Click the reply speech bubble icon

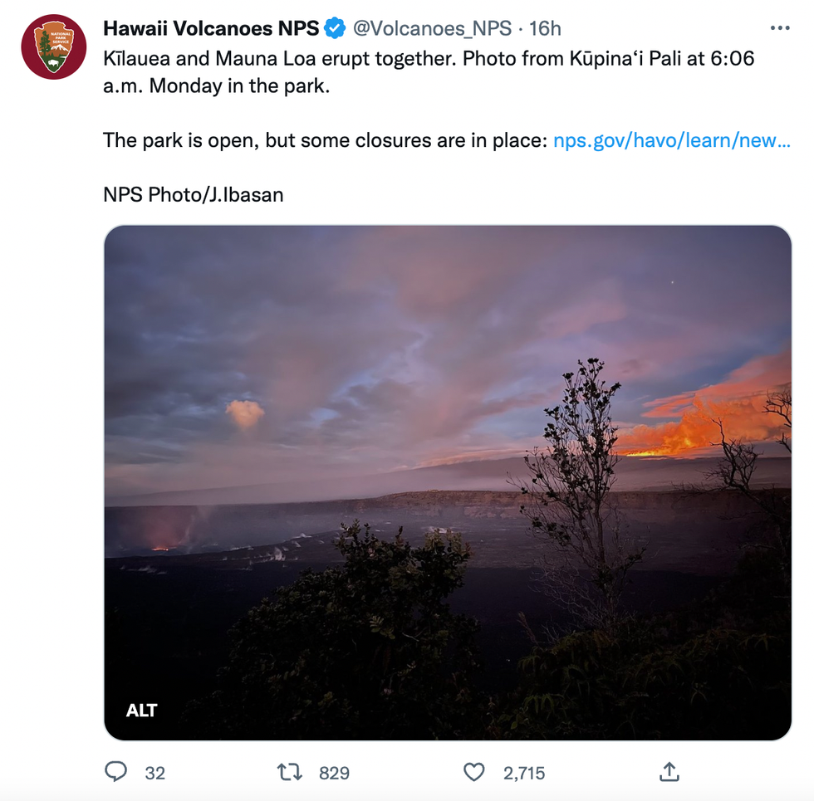coord(116,772)
